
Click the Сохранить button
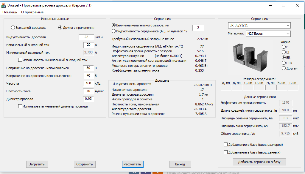point(85,164)
